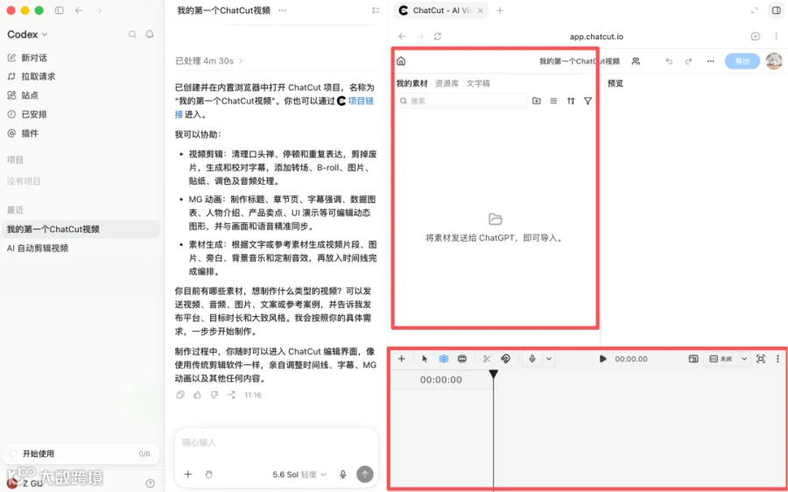The width and height of the screenshot is (788, 492).
Task: Open the ChatCut user avatar
Action: tap(774, 61)
